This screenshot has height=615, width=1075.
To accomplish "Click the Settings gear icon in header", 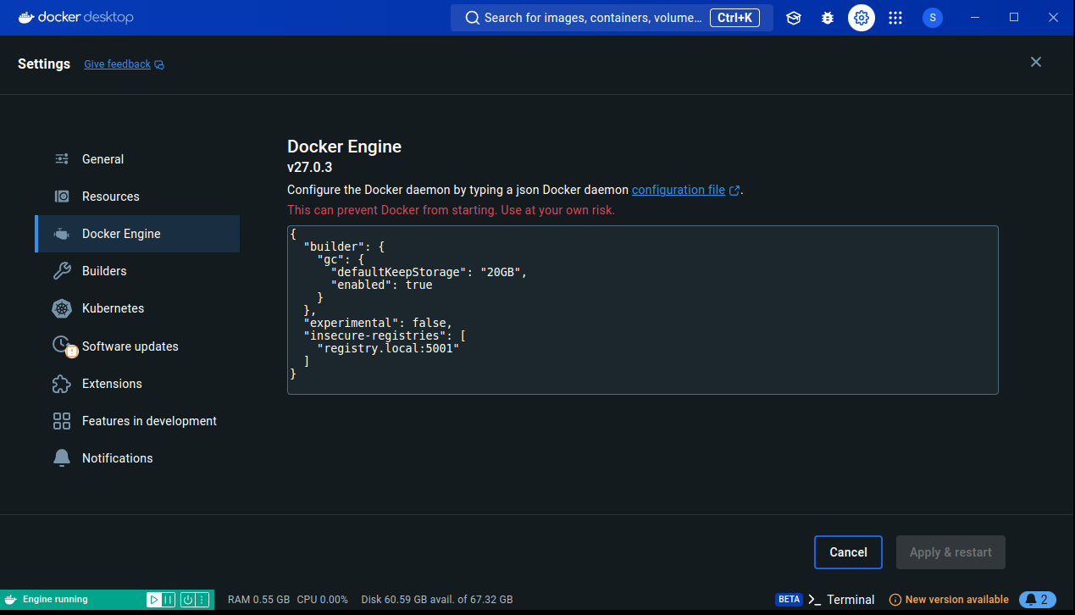I will click(x=862, y=18).
